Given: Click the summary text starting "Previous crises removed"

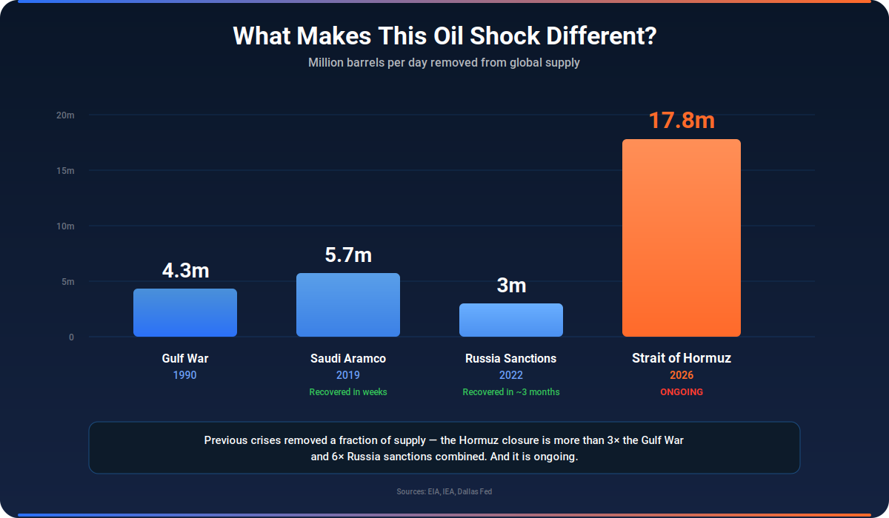Looking at the screenshot, I should pos(444,448).
